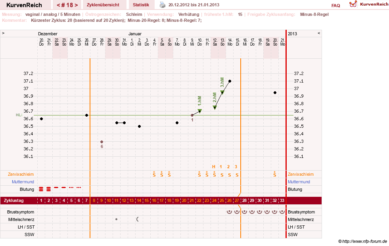The width and height of the screenshot is (389, 246).
Task: Click the left Zervixschleim row label
Action: tap(21, 174)
